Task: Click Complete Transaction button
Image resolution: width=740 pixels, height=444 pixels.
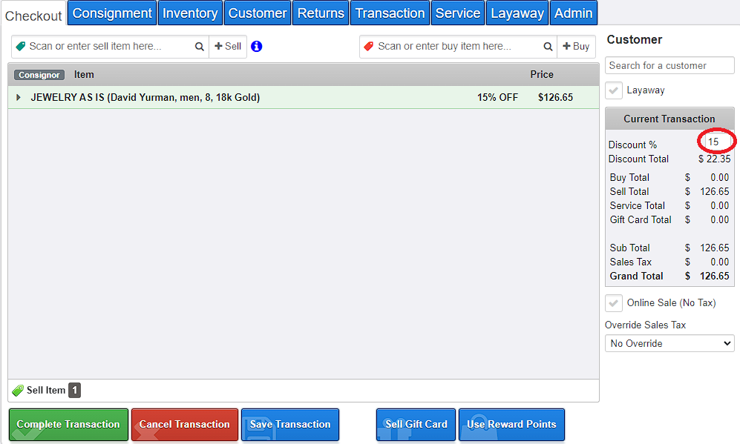Action: point(68,424)
